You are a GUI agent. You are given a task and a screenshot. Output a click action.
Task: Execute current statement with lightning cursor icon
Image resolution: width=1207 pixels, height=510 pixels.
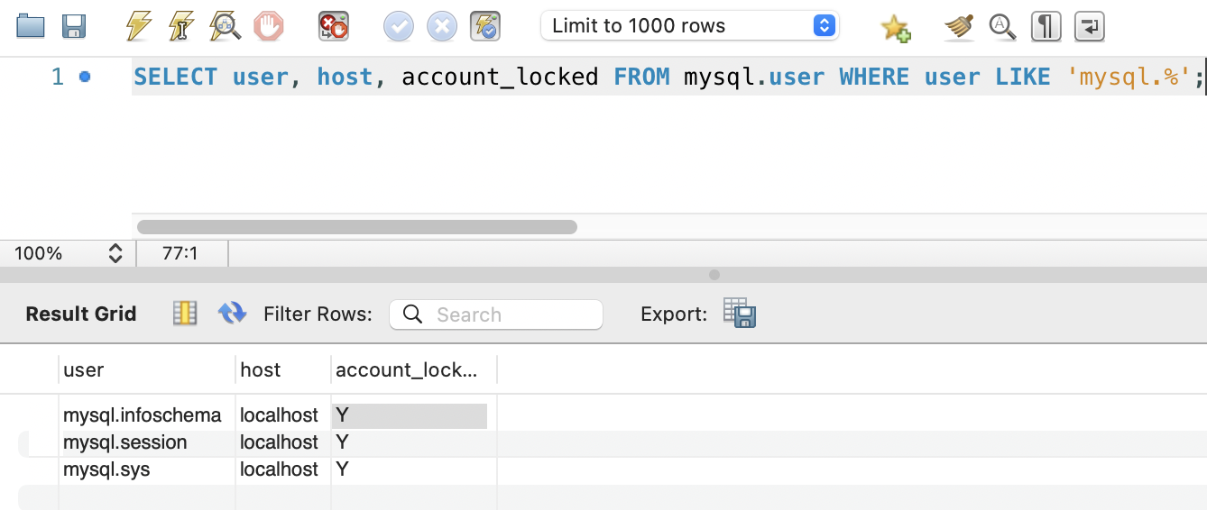(181, 26)
